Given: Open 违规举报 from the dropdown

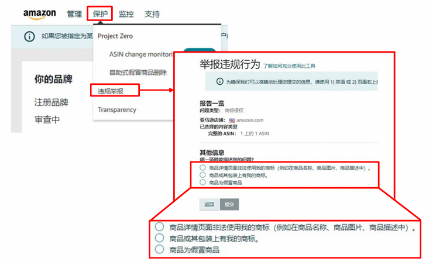Looking at the screenshot, I should click(111, 91).
